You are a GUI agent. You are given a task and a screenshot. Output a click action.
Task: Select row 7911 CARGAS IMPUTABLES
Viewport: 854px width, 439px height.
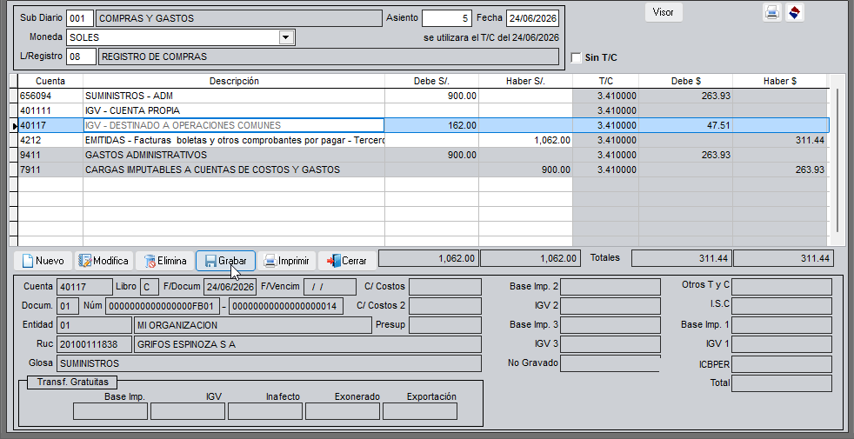(x=424, y=170)
